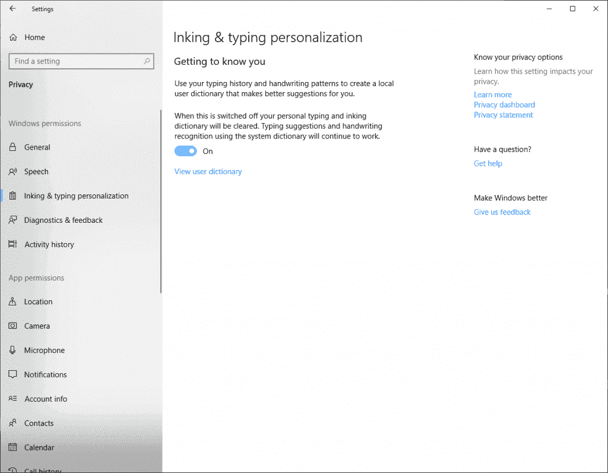Click the Privacy heading in sidebar
Viewport: 608px width, 473px height.
click(21, 84)
